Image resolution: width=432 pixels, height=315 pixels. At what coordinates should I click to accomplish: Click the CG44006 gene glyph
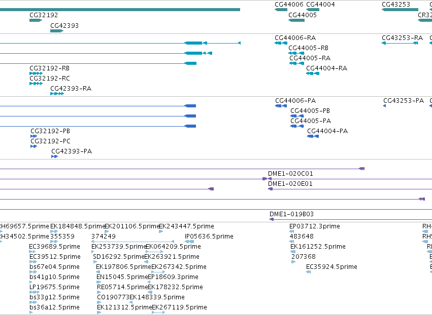point(281,10)
